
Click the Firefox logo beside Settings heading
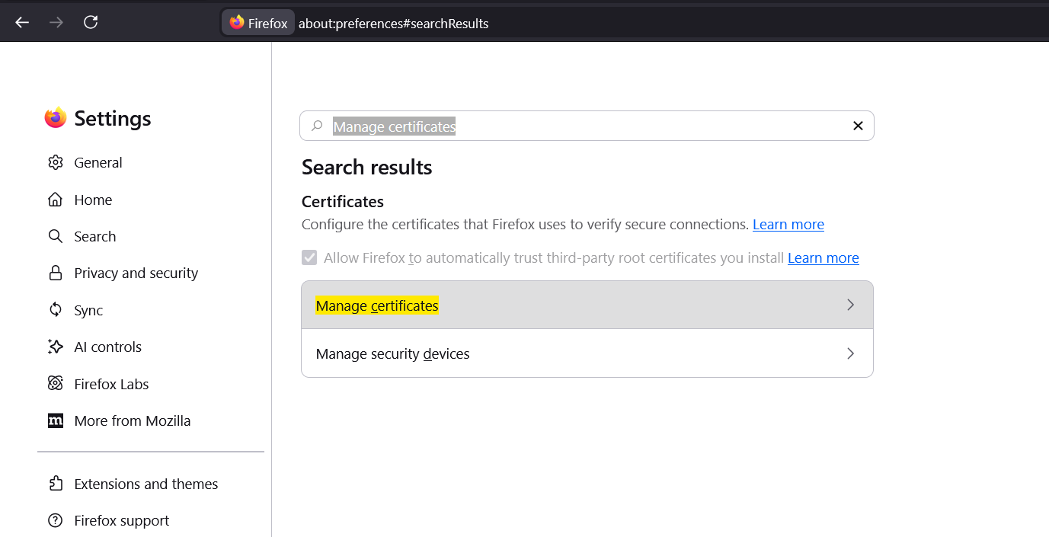(x=56, y=118)
